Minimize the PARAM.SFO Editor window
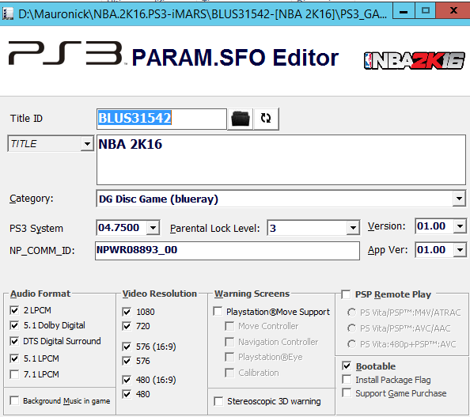470x417 pixels. click(x=404, y=11)
